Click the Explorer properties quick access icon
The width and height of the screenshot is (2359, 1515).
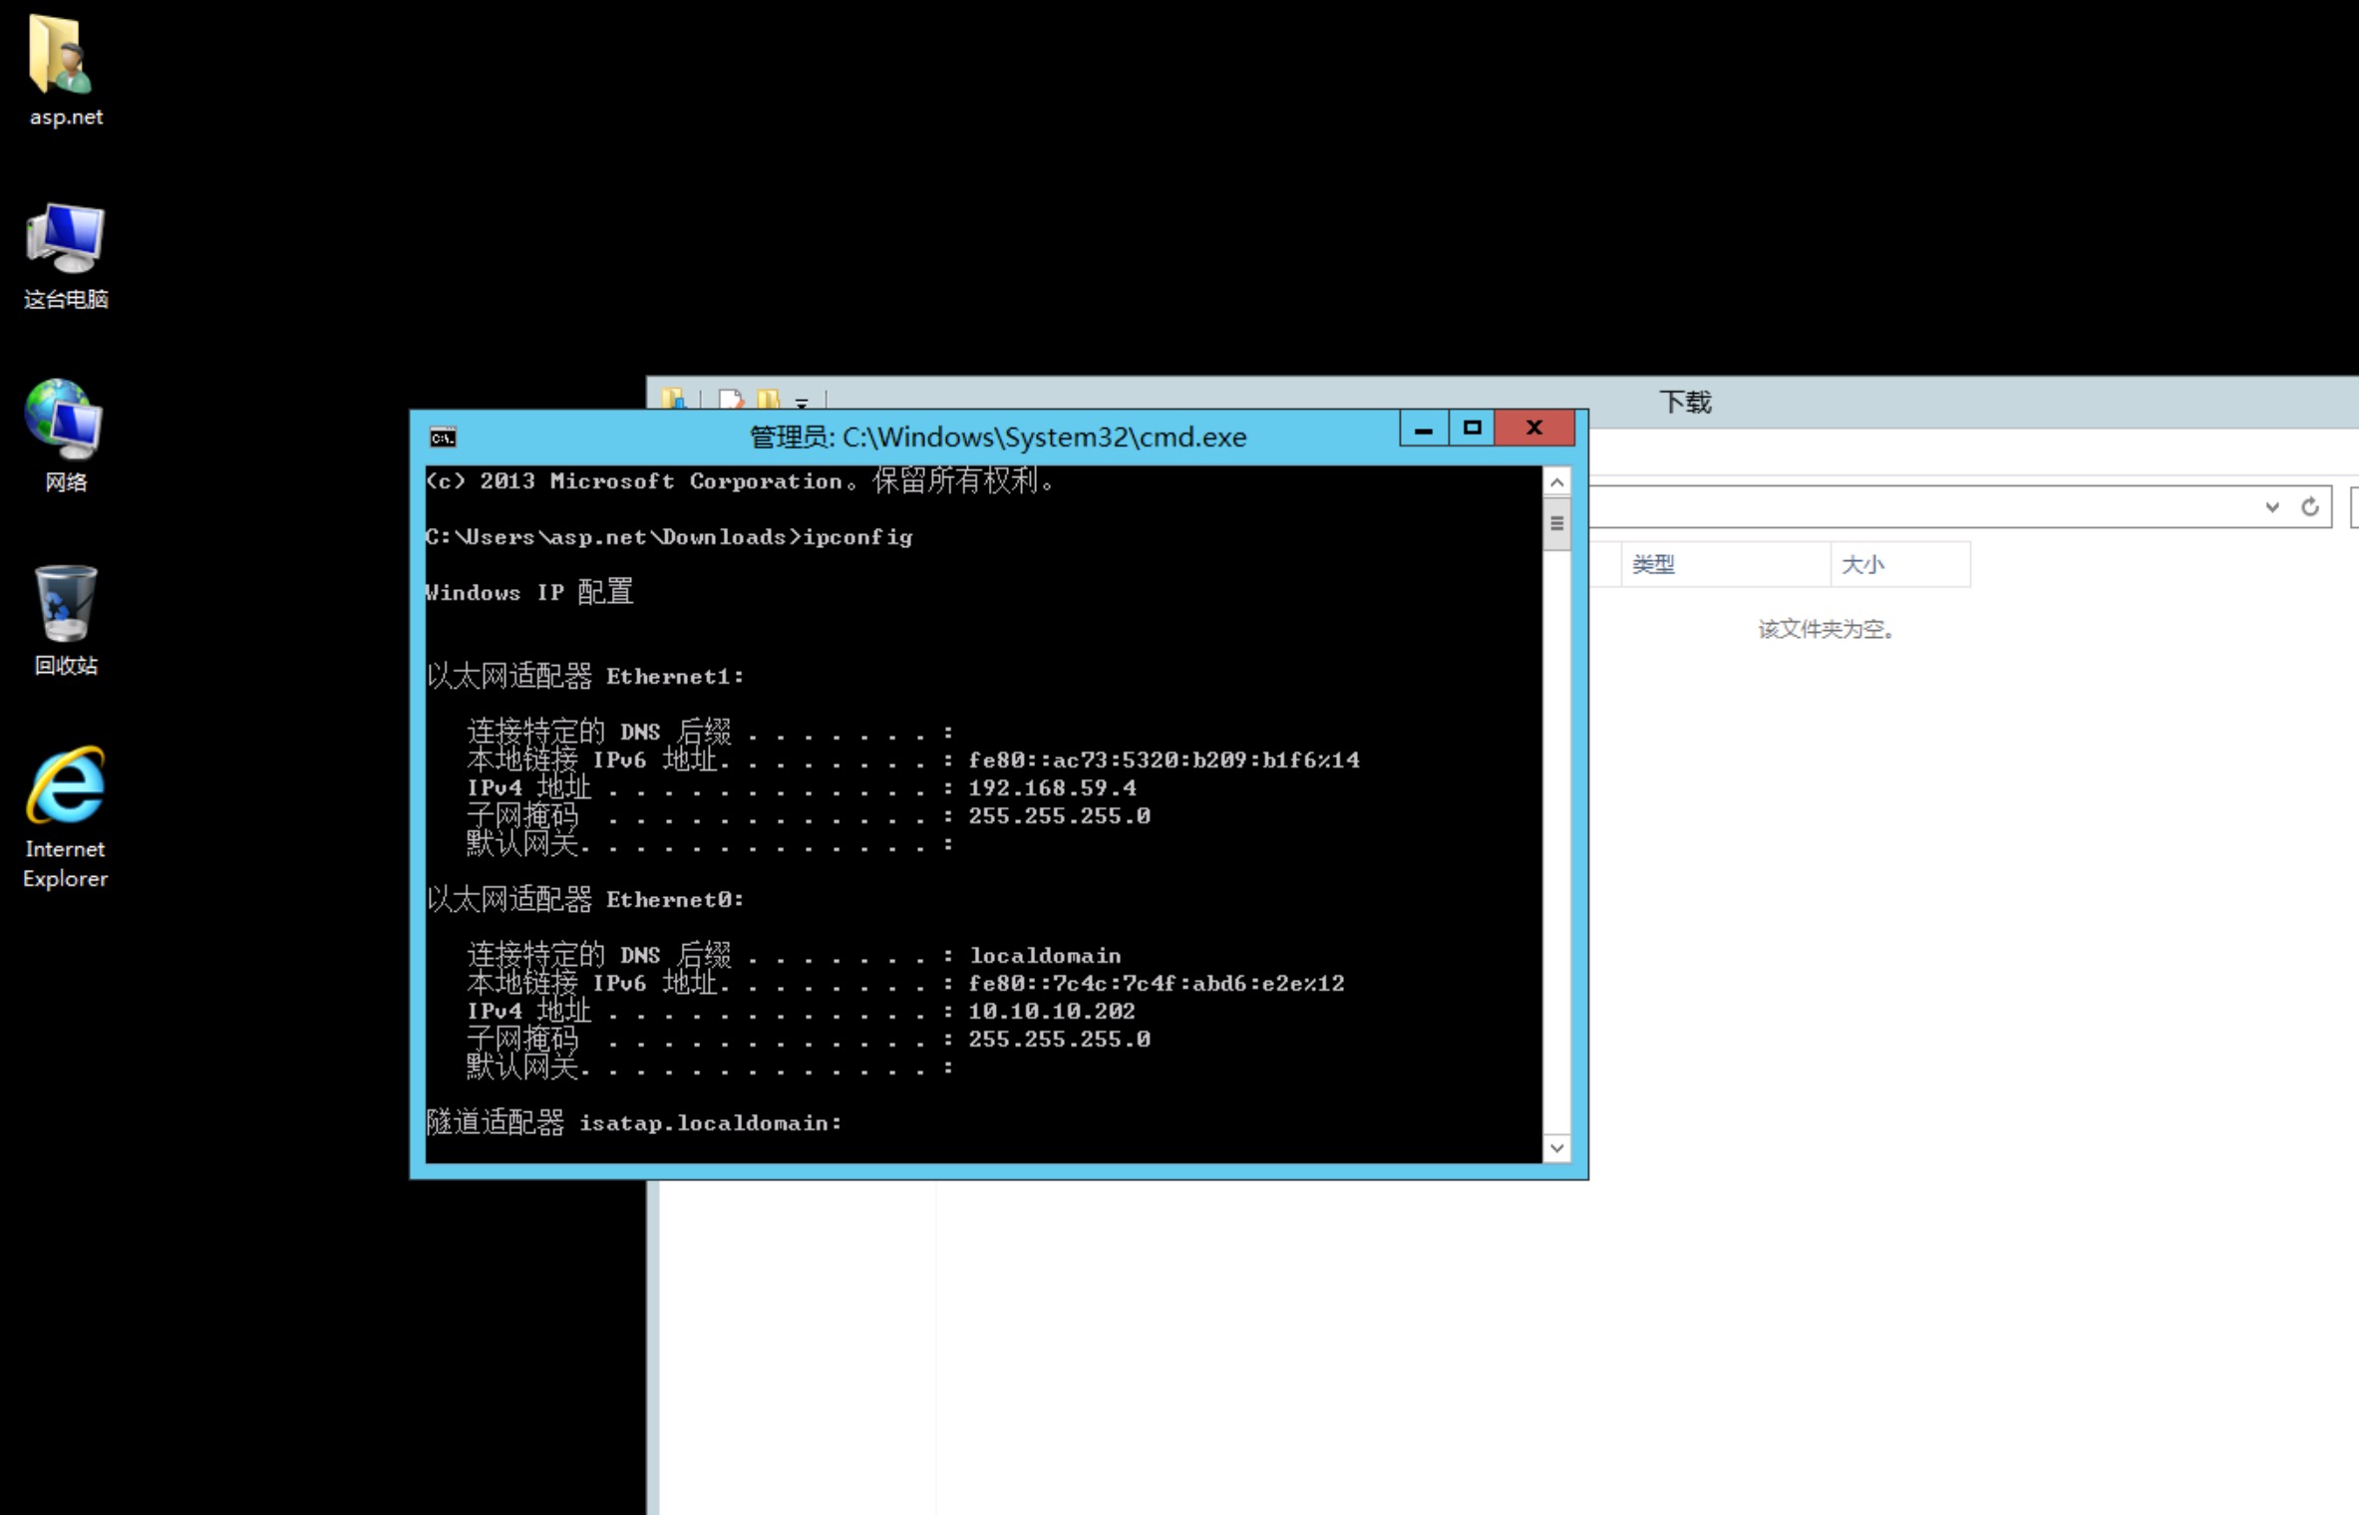coord(731,400)
